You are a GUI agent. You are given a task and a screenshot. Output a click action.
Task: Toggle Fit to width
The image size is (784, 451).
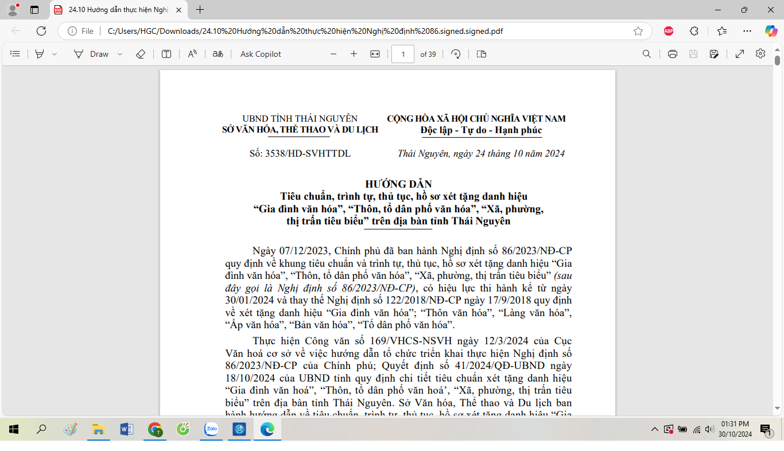point(375,54)
